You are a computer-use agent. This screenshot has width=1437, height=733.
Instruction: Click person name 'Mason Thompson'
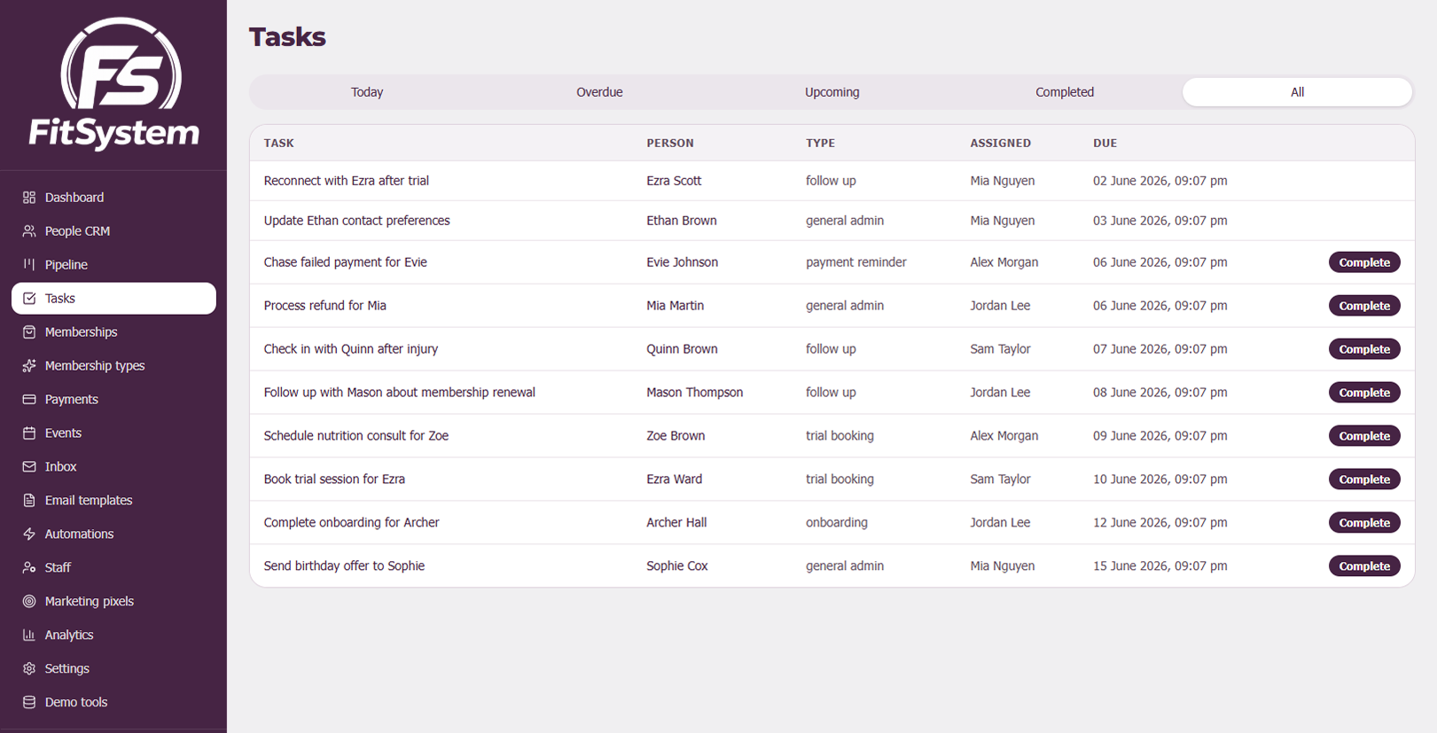(694, 393)
